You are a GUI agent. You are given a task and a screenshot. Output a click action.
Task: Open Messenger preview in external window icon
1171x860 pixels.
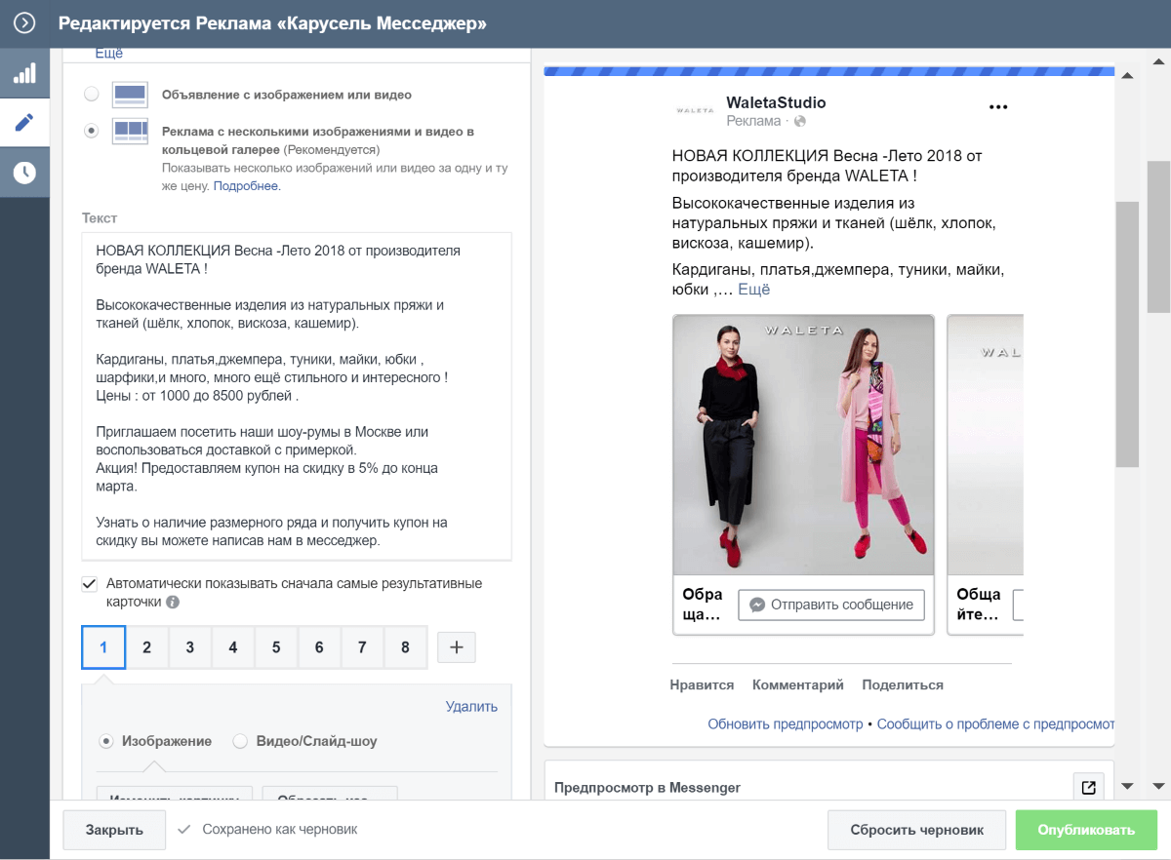pyautogui.click(x=1087, y=787)
